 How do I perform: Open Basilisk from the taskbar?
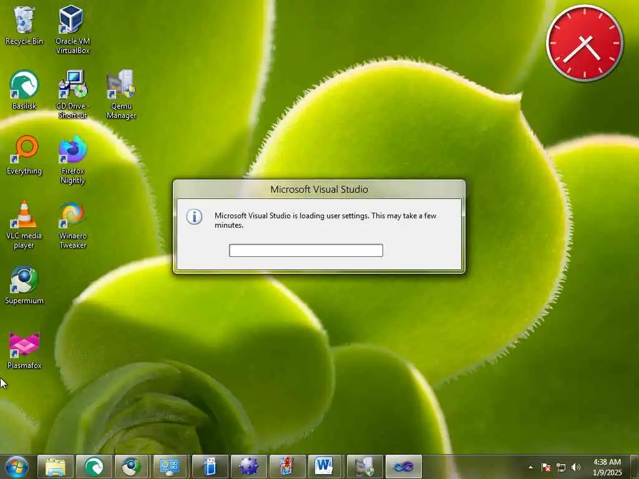[94, 467]
